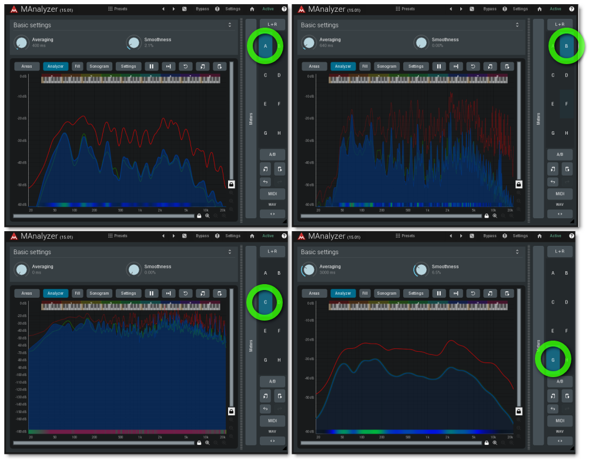The width and height of the screenshot is (589, 463).
Task: Click Smoothness knob in top-right window
Action: coord(421,42)
